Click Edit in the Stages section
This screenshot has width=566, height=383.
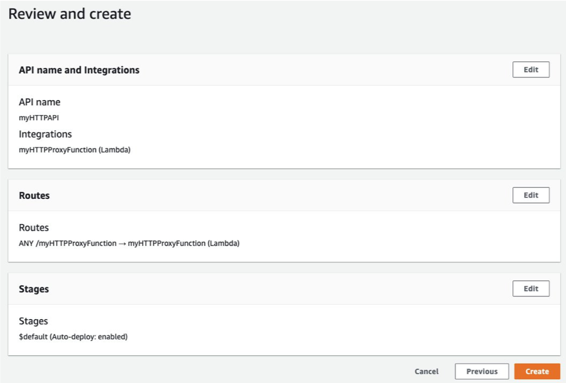coord(531,288)
